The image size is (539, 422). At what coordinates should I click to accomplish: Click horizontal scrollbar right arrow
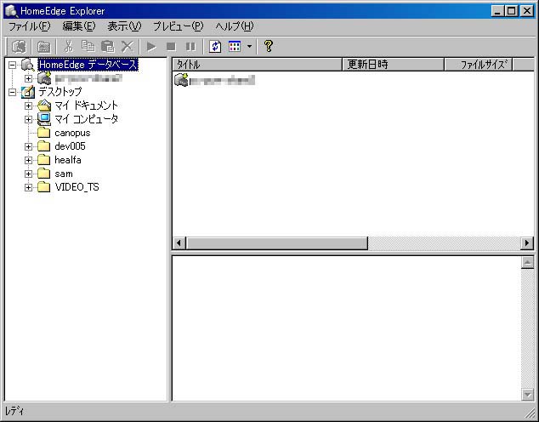pos(527,243)
